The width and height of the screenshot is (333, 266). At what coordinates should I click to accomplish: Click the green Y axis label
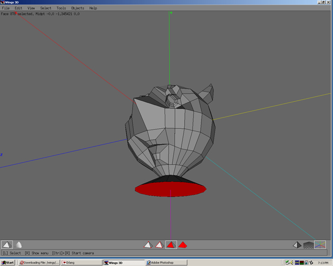point(171,13)
